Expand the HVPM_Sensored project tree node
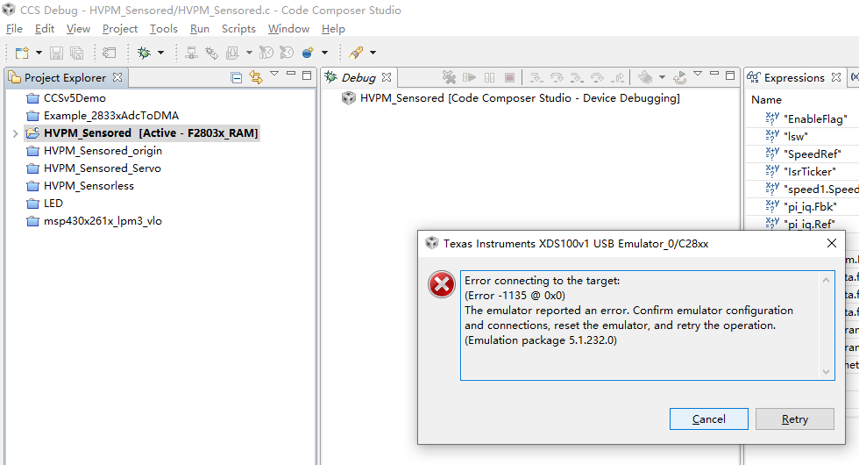Screen dimensions: 859x465 point(16,133)
